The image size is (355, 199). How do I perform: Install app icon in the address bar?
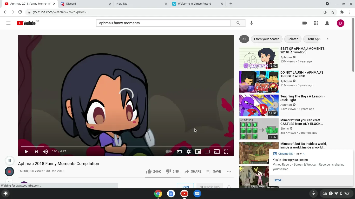[325, 12]
